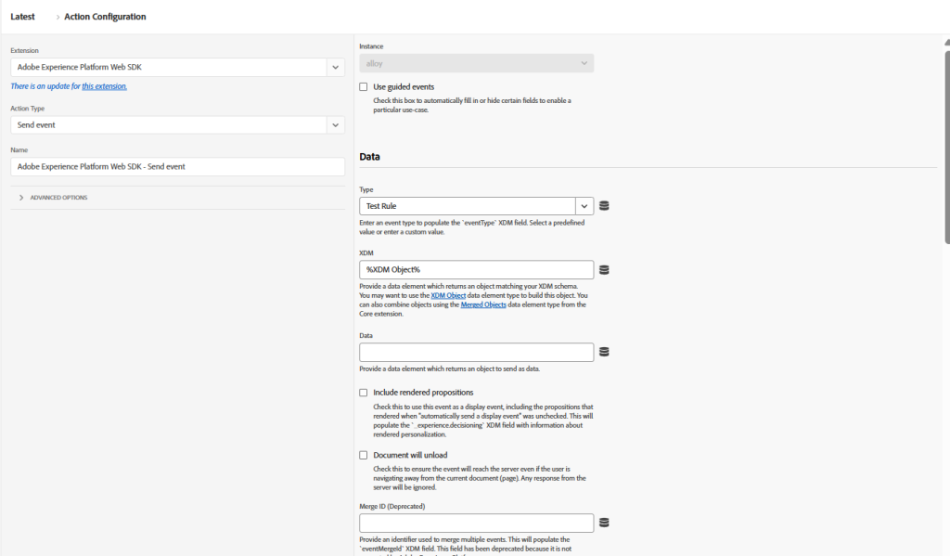Open data element picker beside Type field
The image size is (950, 556).
click(604, 206)
